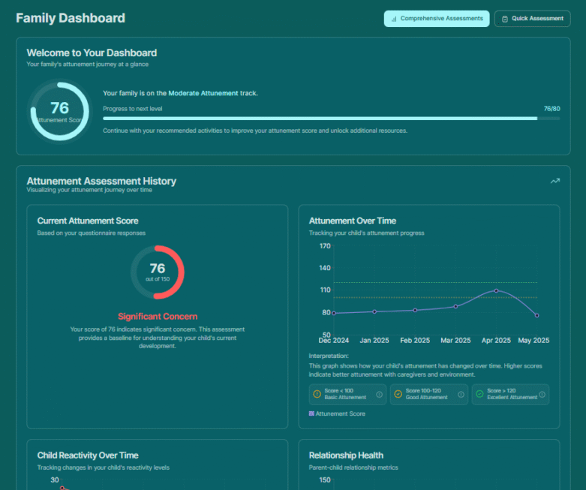Screen dimensions: 586x490
Task: Click the 76/80 progress value
Action: point(551,109)
